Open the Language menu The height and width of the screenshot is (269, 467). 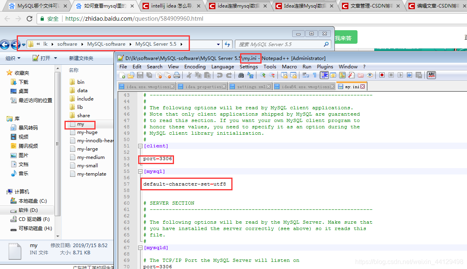click(x=223, y=67)
